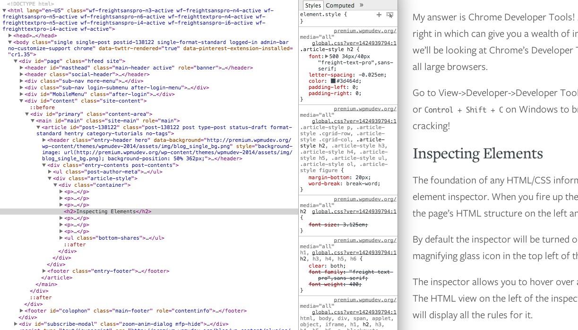
Task: Open global.css link above .article-style h2 rule
Action: pyautogui.click(x=354, y=43)
